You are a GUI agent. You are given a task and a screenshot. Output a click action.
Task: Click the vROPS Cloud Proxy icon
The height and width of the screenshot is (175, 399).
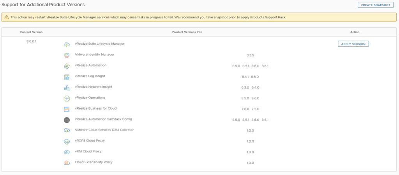pos(67,141)
